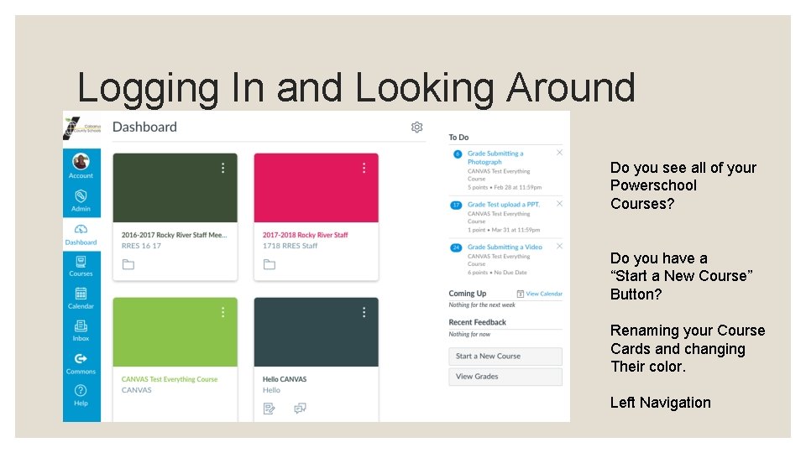
Task: Click the 'Nothing for now' text
Action: 469,335
